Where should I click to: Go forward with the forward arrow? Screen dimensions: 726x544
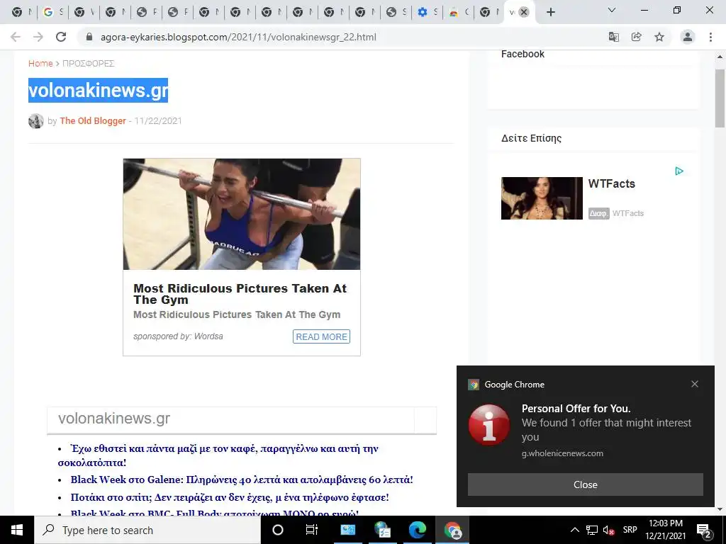(38, 37)
